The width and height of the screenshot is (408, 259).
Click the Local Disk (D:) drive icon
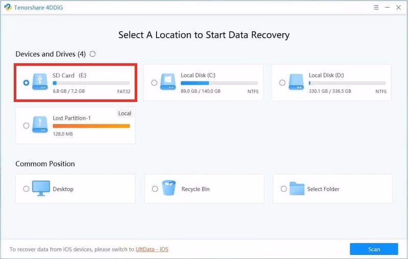tap(296, 82)
